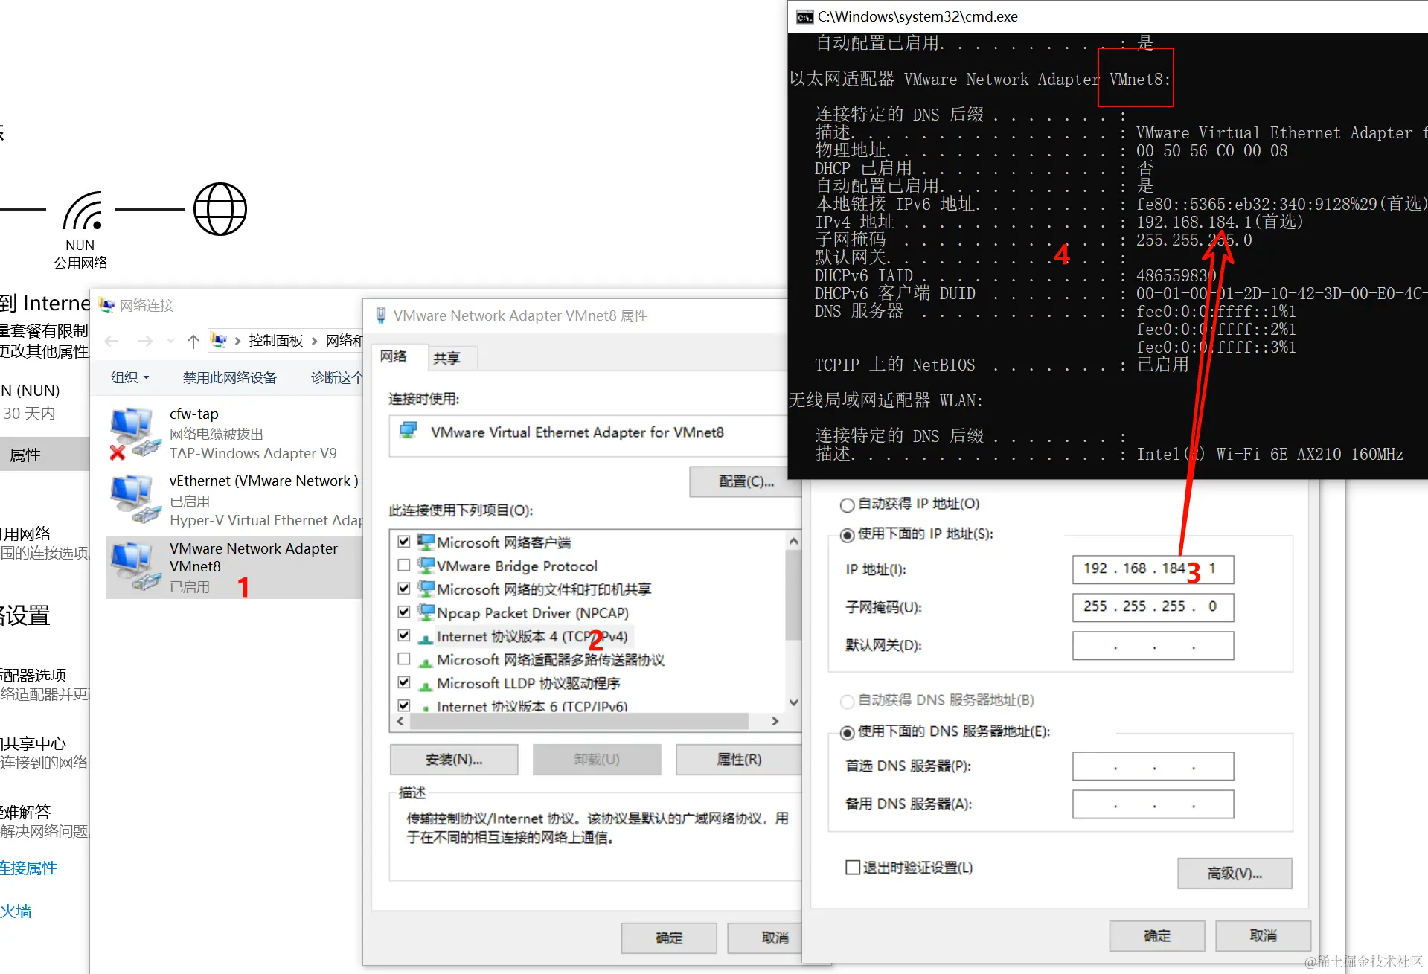The image size is (1428, 974).
Task: Click the 首选 DNS 服务器 input field
Action: pyautogui.click(x=1153, y=766)
